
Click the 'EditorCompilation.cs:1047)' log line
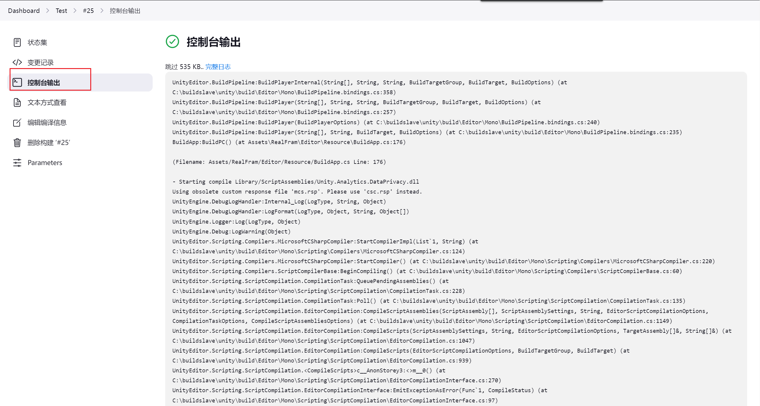323,341
